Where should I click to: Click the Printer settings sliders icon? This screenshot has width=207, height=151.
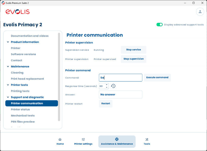83,139
